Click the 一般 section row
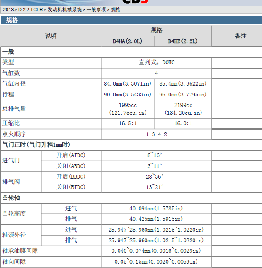Screen dimensions: 262x268 pos(131,52)
